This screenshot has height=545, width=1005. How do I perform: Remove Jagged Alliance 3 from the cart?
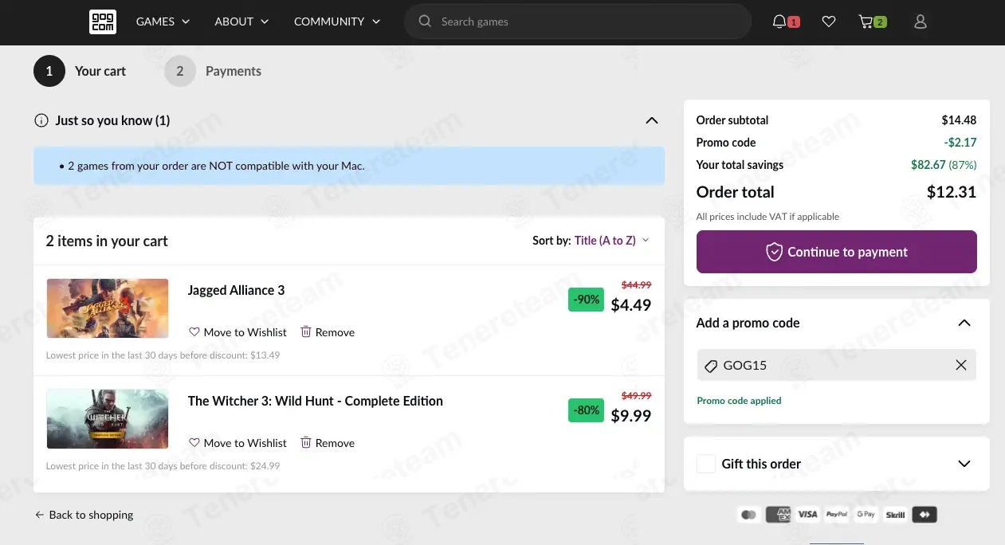328,332
